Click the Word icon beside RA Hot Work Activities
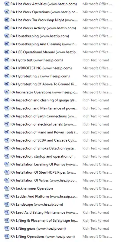Viewport: 121px width, 242px height. point(7,4)
